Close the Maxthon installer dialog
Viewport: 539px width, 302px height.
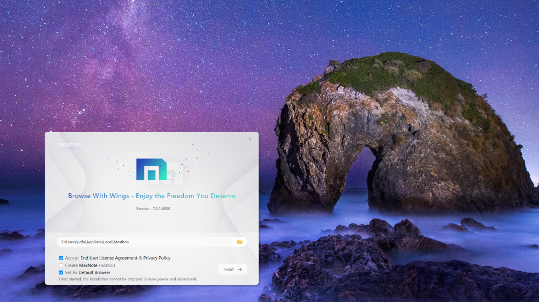[250, 139]
